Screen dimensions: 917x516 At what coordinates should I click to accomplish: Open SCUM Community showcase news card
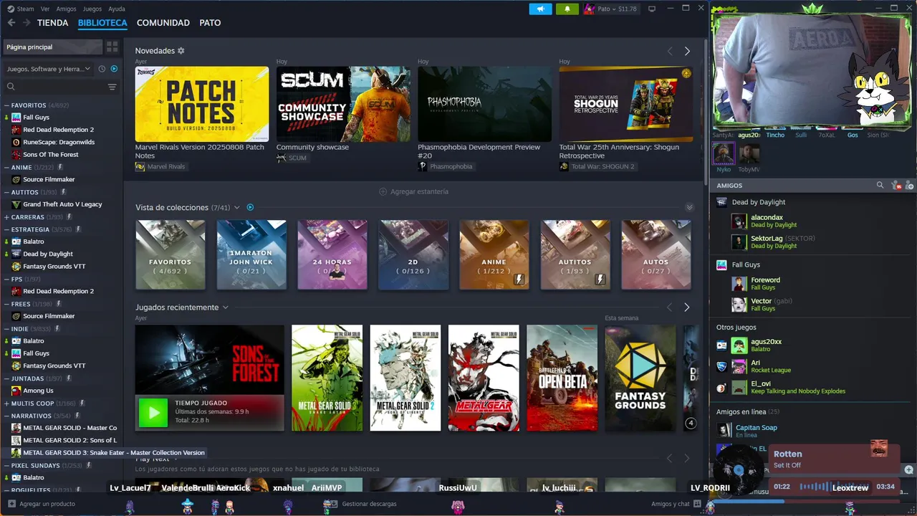tap(343, 105)
